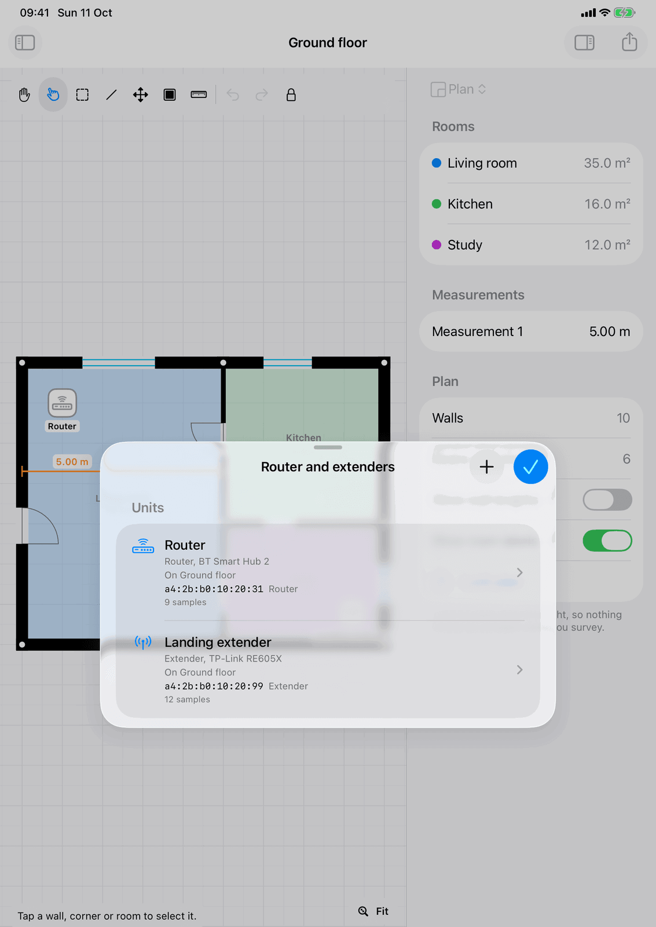The height and width of the screenshot is (927, 656).
Task: Open the share sheet
Action: [629, 42]
